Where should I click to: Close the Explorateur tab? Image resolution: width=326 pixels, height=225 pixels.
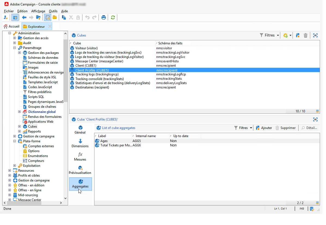pos(50,26)
